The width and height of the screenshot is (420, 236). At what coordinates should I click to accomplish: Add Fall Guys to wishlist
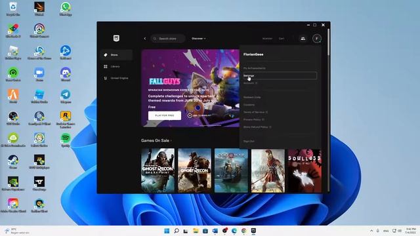pos(199,115)
